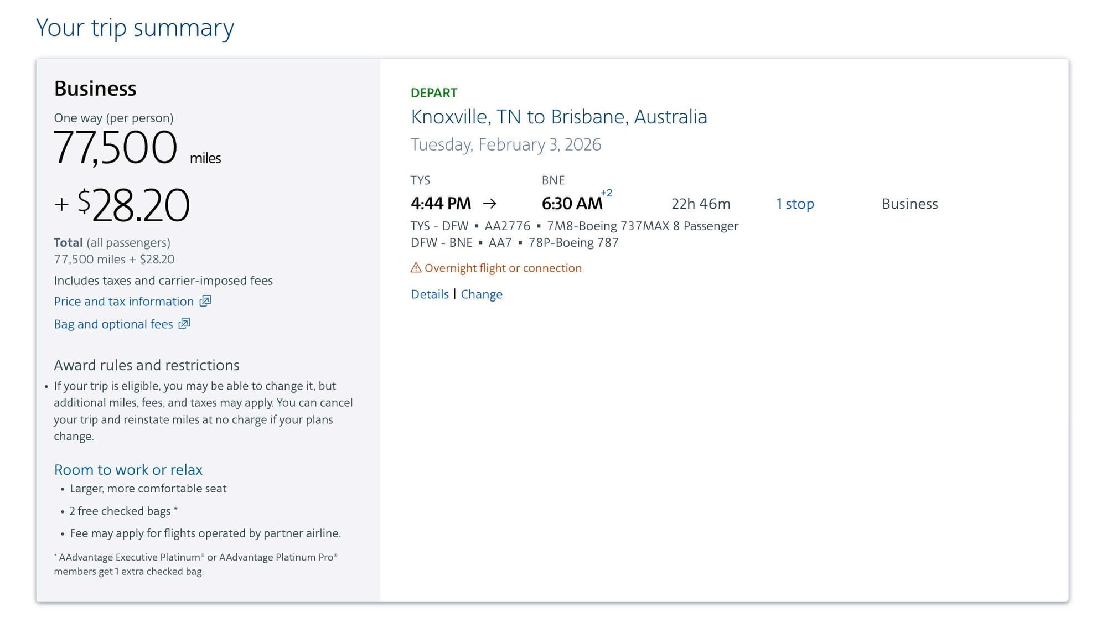Image resolution: width=1107 pixels, height=617 pixels.
Task: Select the DEPART section header
Action: coord(434,92)
